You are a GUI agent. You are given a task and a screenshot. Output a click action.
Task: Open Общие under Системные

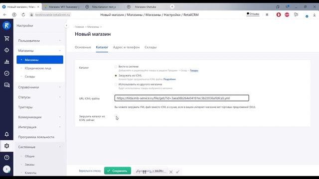[x=29, y=156]
